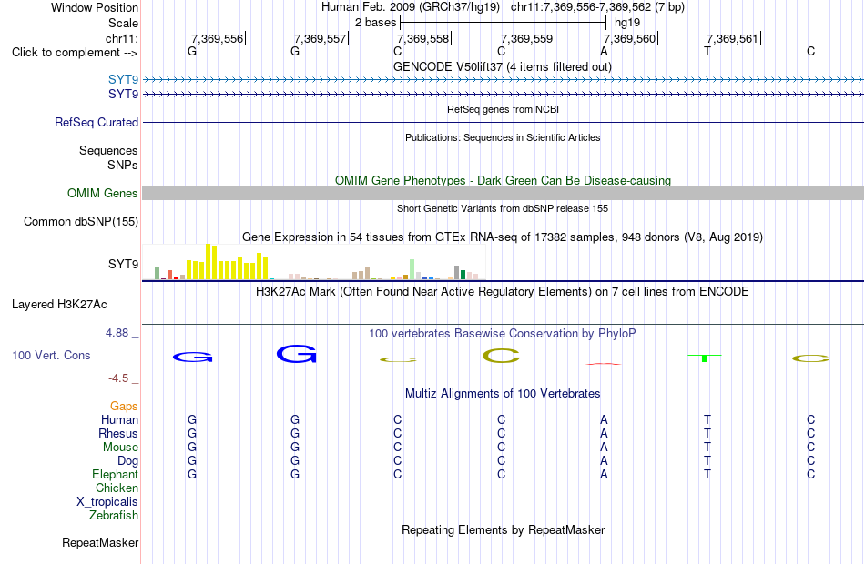Screen dimensions: 865x564
Task: Click the OMIM Gene Phenotypes track title
Action: click(x=503, y=181)
